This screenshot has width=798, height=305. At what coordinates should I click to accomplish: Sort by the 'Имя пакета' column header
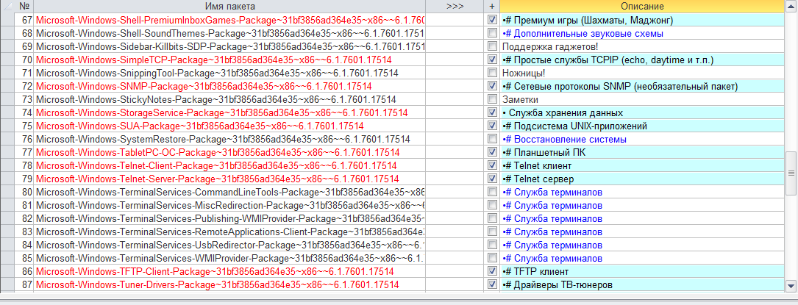click(x=230, y=6)
